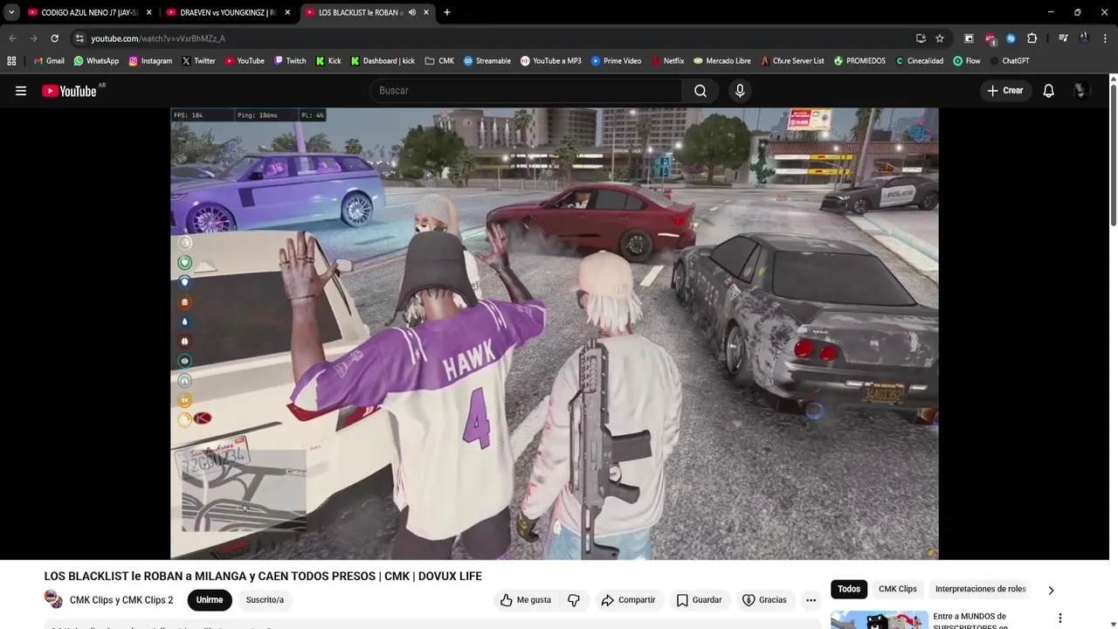Image resolution: width=1118 pixels, height=629 pixels.
Task: Open the YouTube guide hamburger menu
Action: (x=21, y=91)
